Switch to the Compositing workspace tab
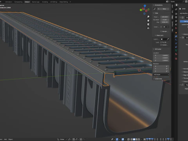188x141 pixels. [x=18, y=2]
